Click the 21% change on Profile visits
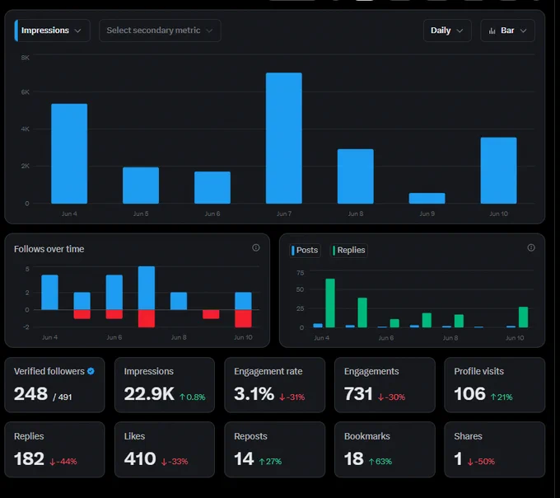This screenshot has height=498, width=560. pyautogui.click(x=502, y=397)
